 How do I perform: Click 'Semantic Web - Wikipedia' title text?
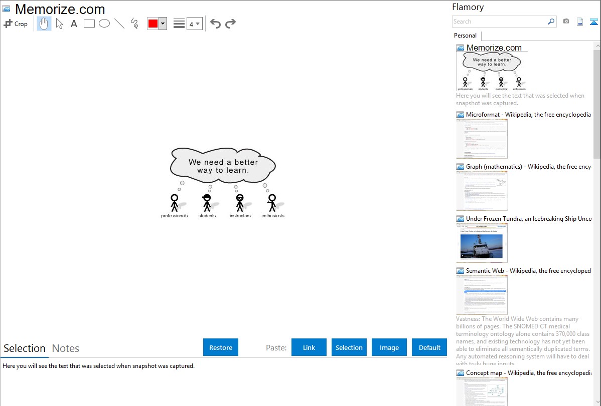[x=528, y=270]
